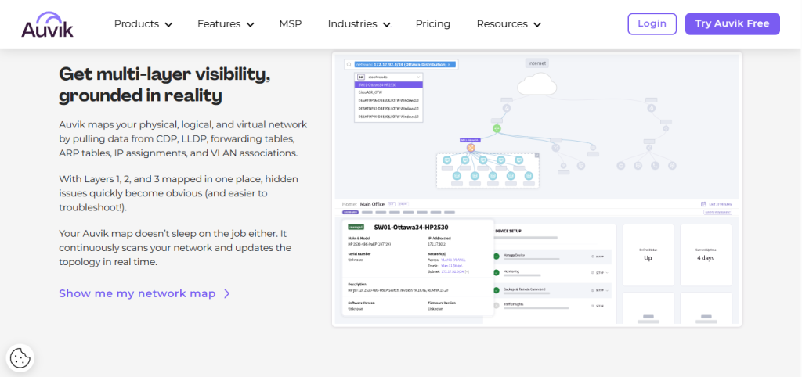Select the green router node on map
802x377 pixels.
[496, 128]
